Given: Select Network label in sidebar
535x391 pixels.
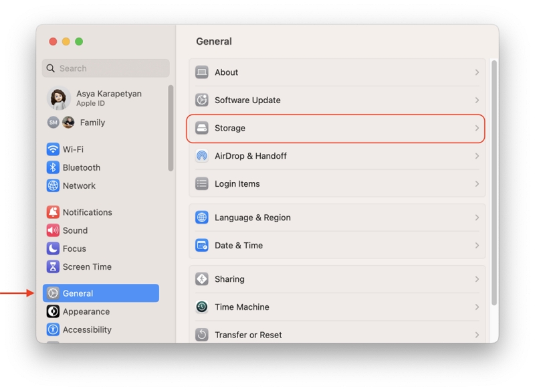Looking at the screenshot, I should [x=79, y=185].
